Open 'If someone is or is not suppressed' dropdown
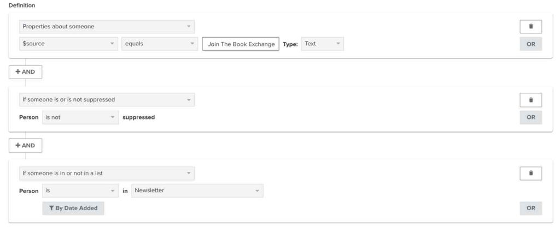Viewport: 560px width, 227px height. (x=107, y=100)
